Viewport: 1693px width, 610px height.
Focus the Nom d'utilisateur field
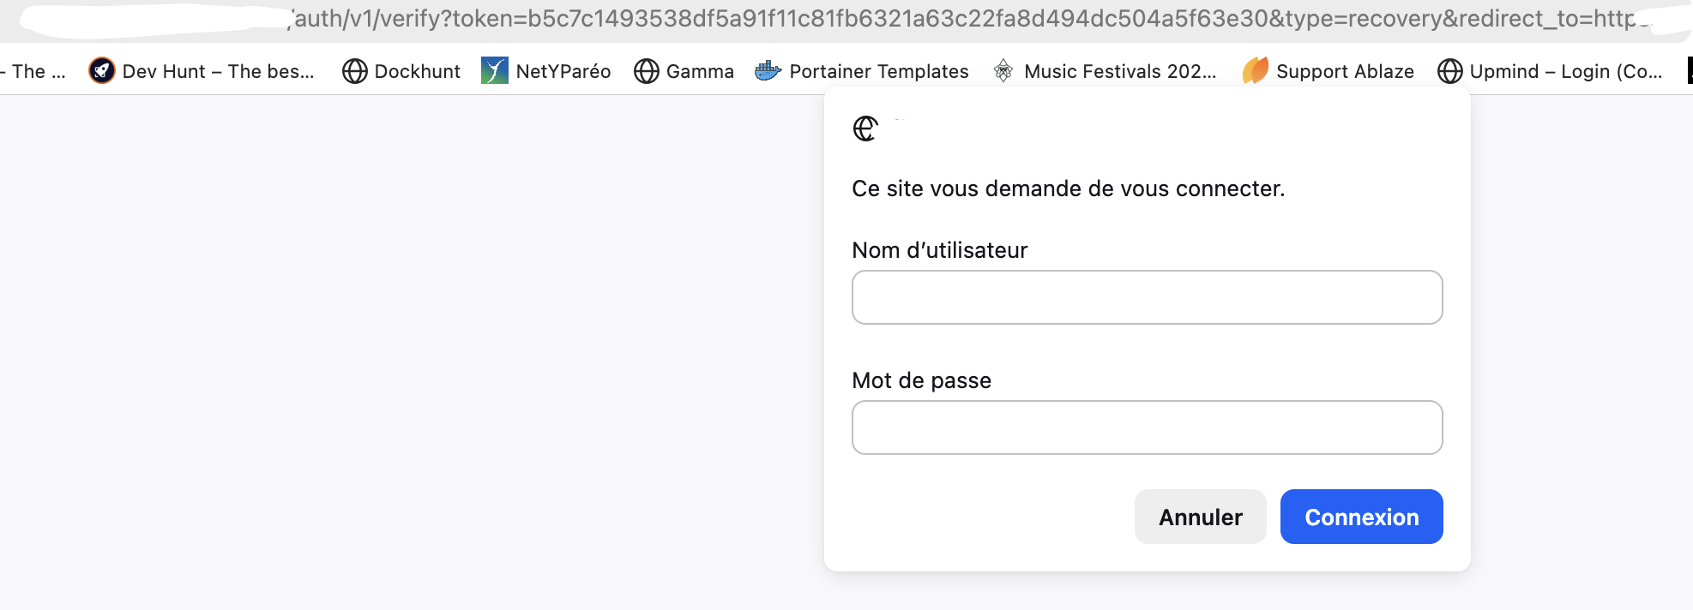coord(1147,297)
